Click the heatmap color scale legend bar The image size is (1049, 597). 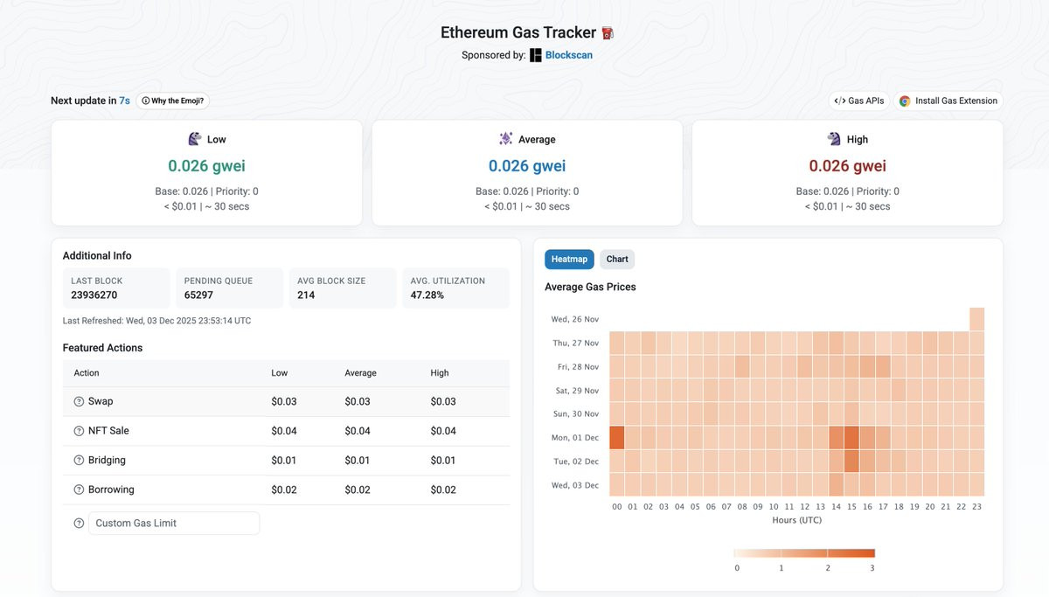pos(805,552)
